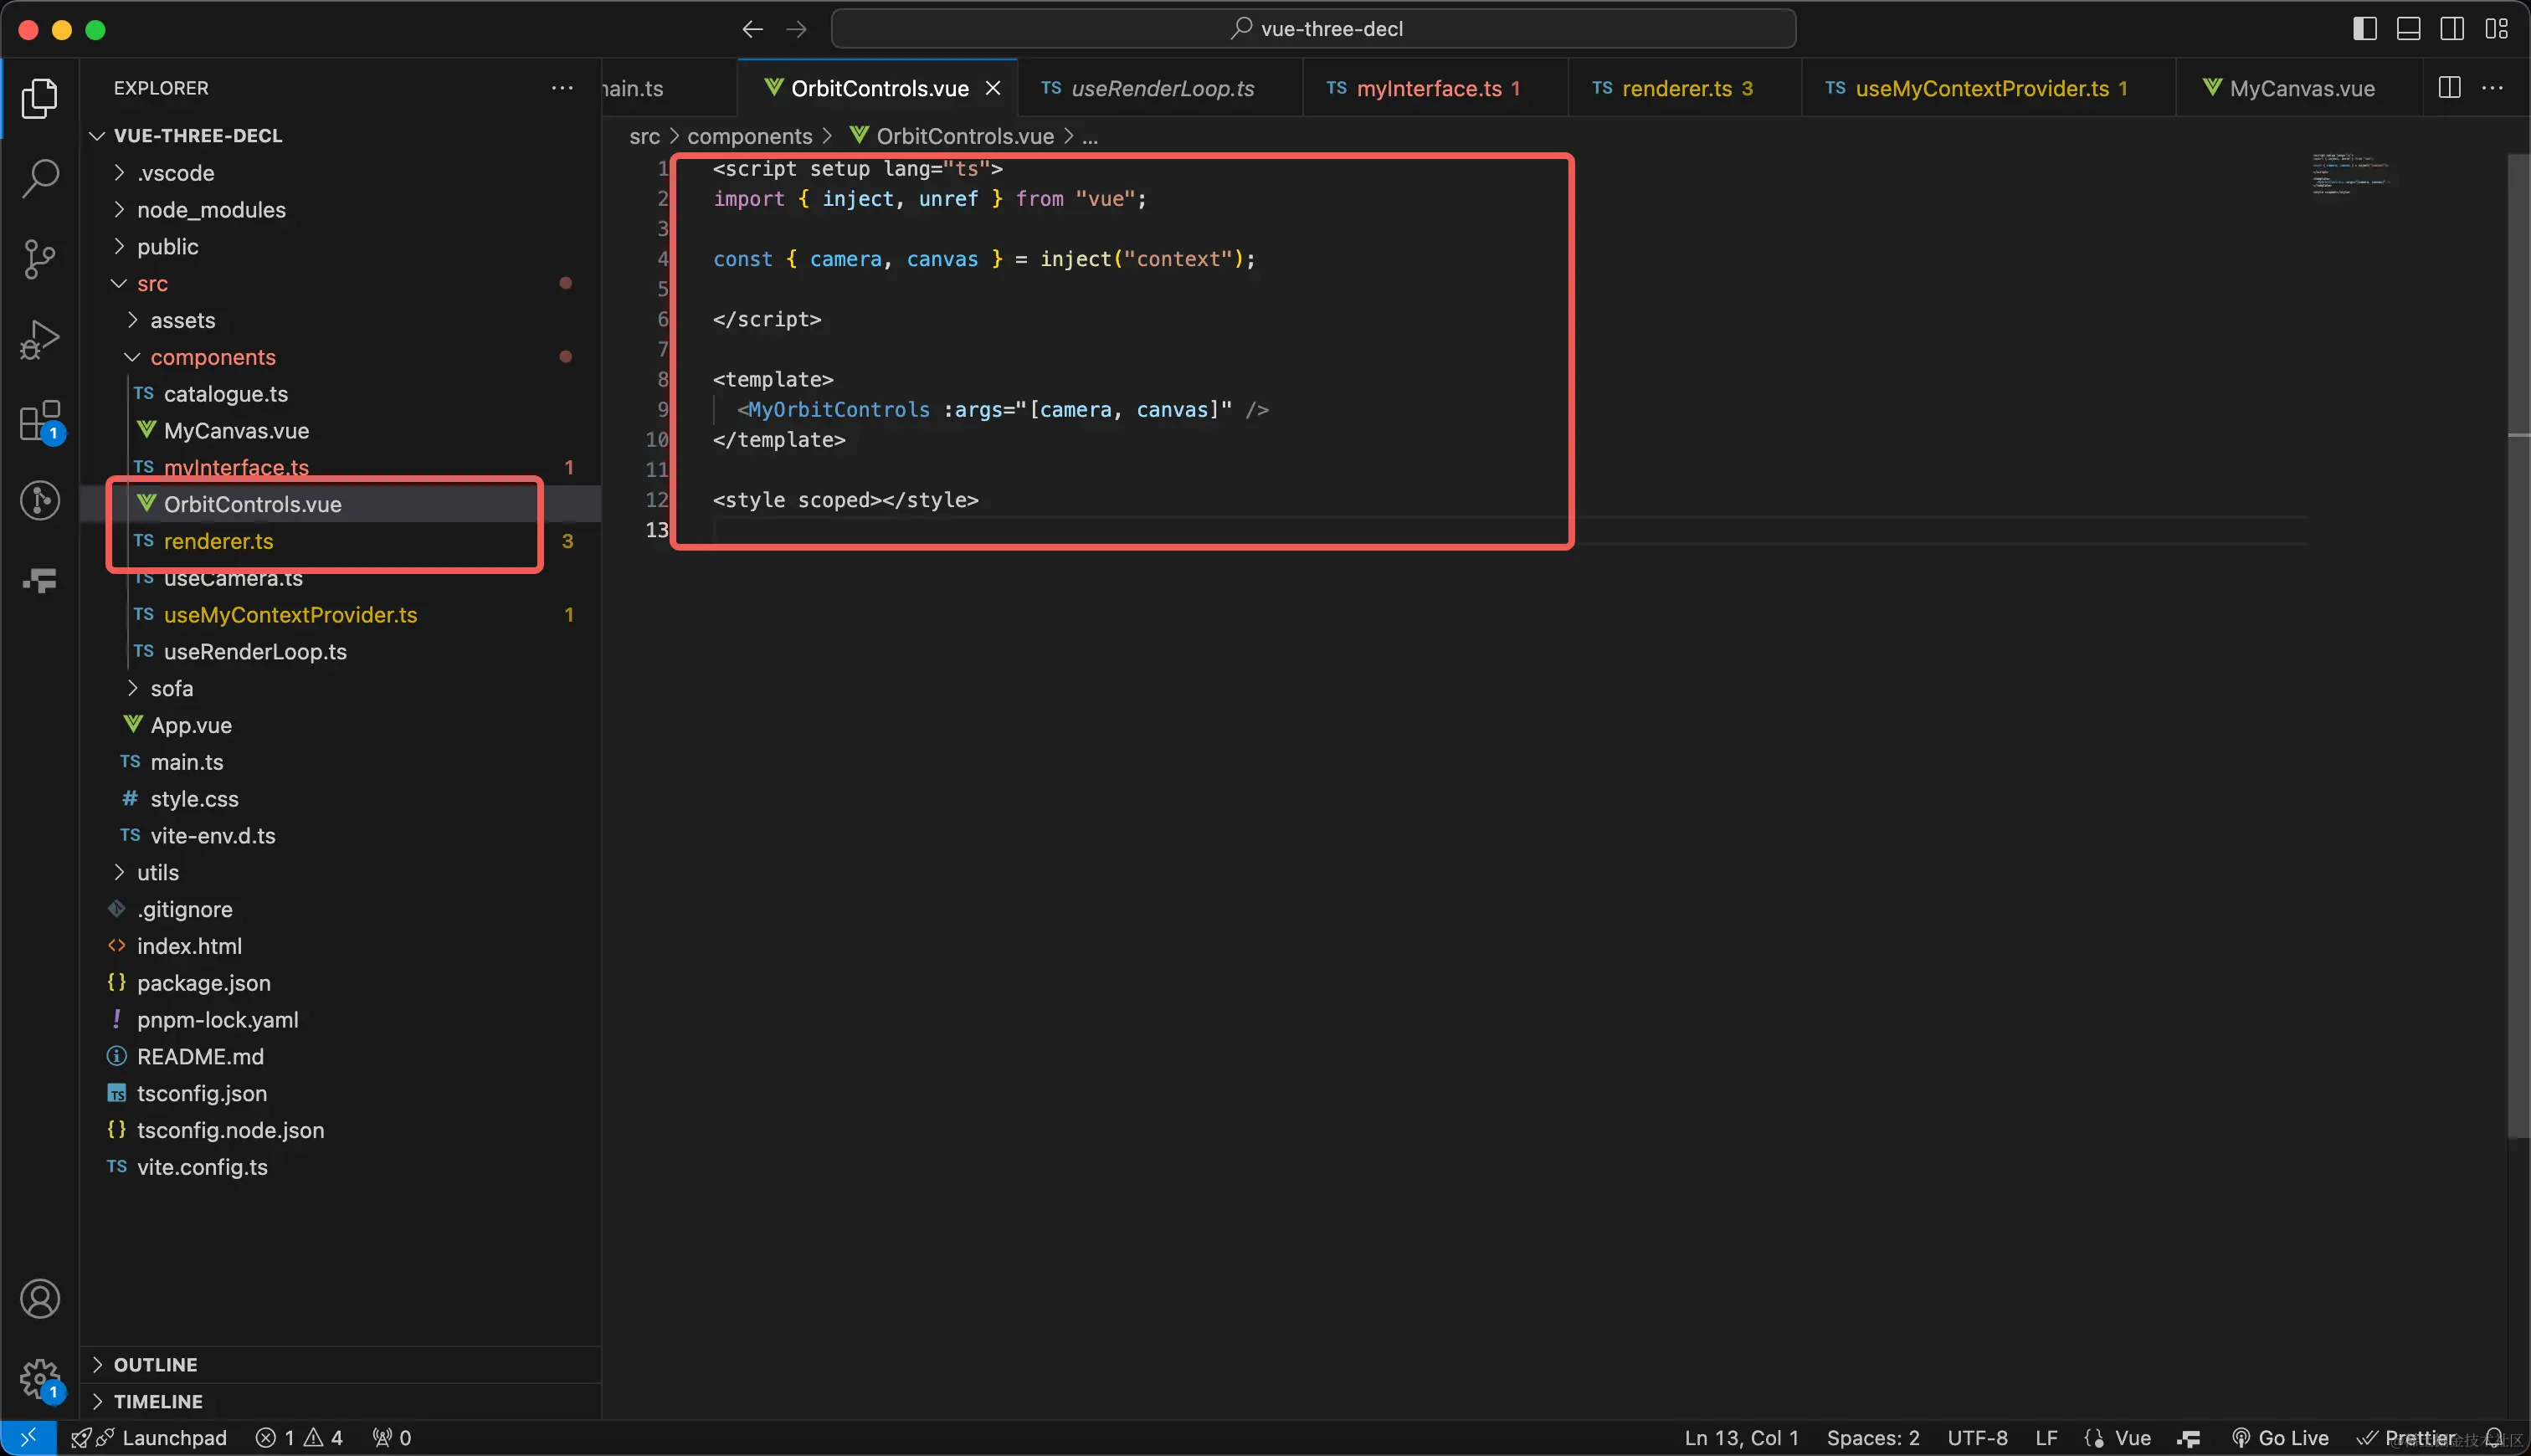
Task: Click the errors and warnings status item
Action: click(299, 1438)
